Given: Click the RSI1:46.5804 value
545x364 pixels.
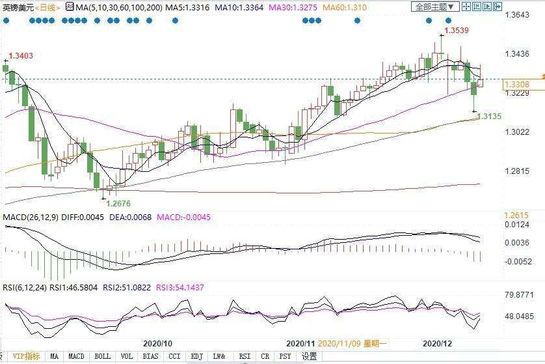Looking at the screenshot, I should (x=73, y=287).
